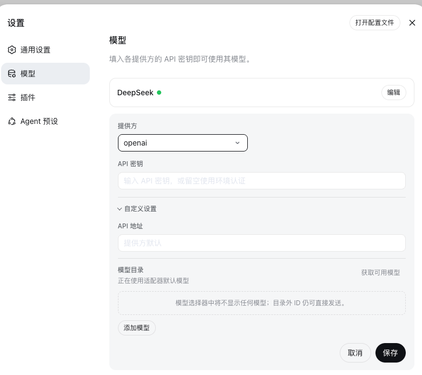Screen dimensions: 422x375
Task: Go to the 插件 section
Action: (45, 97)
